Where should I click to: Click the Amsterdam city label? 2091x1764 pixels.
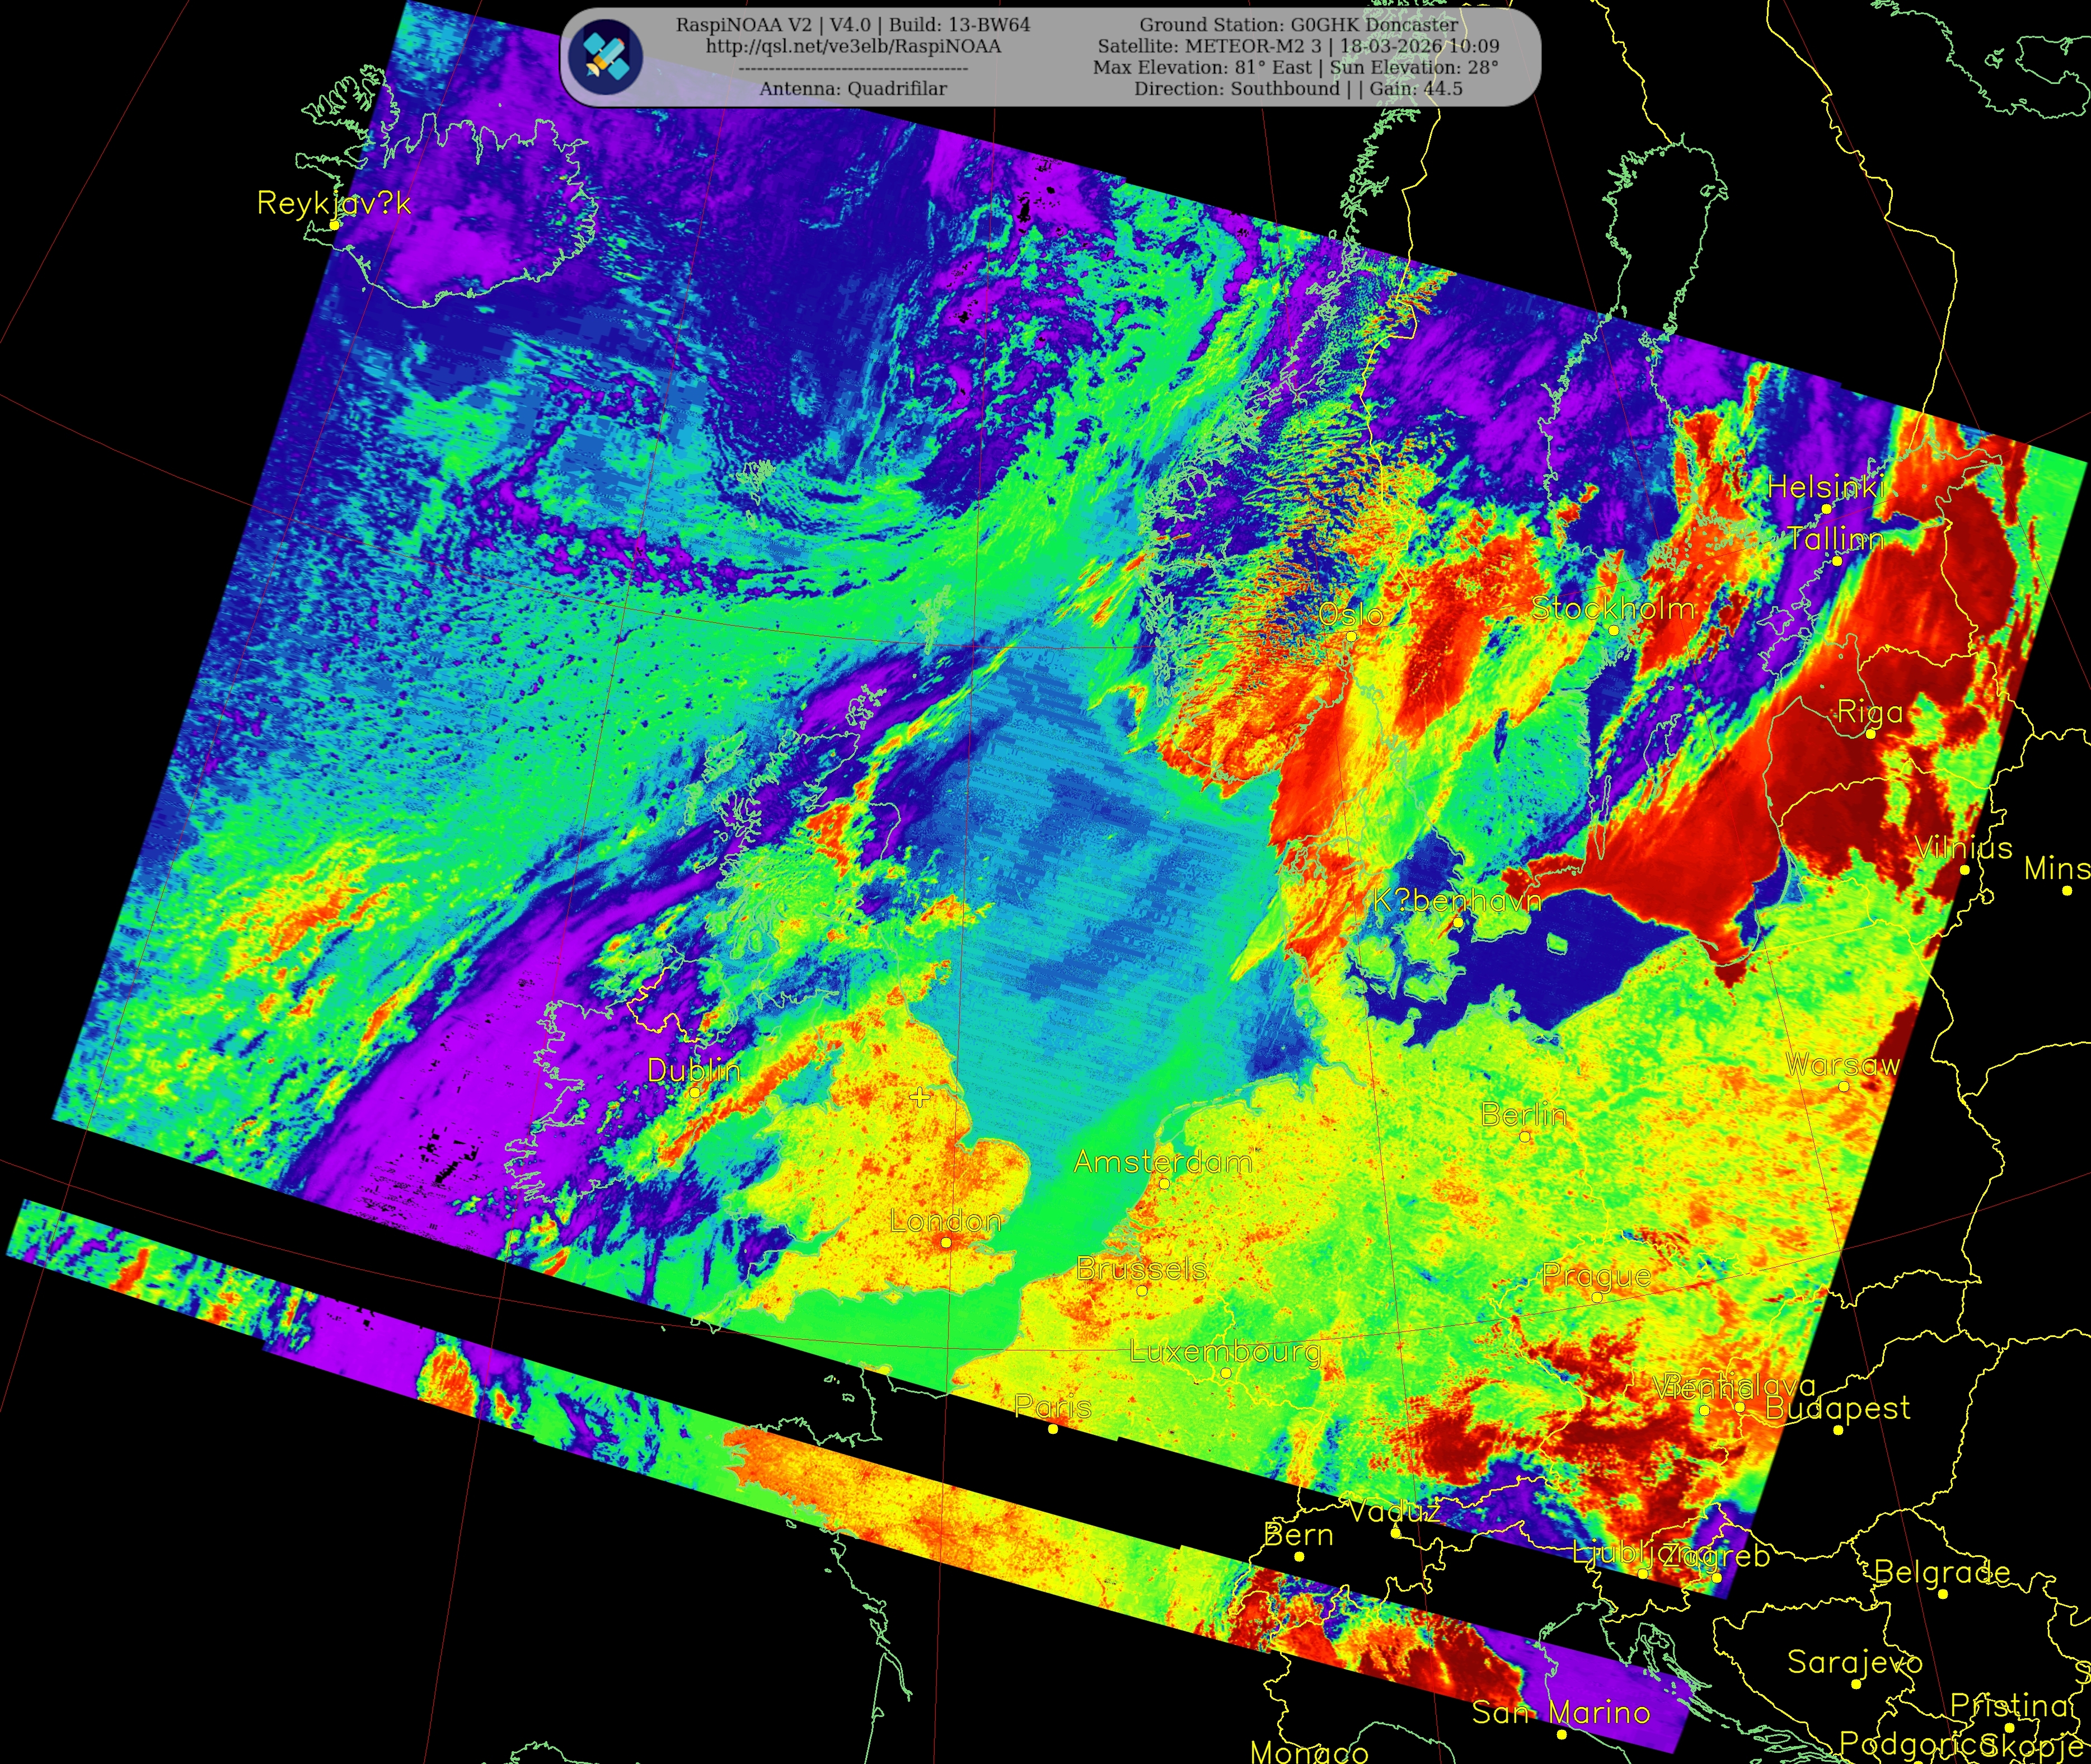point(1162,1162)
